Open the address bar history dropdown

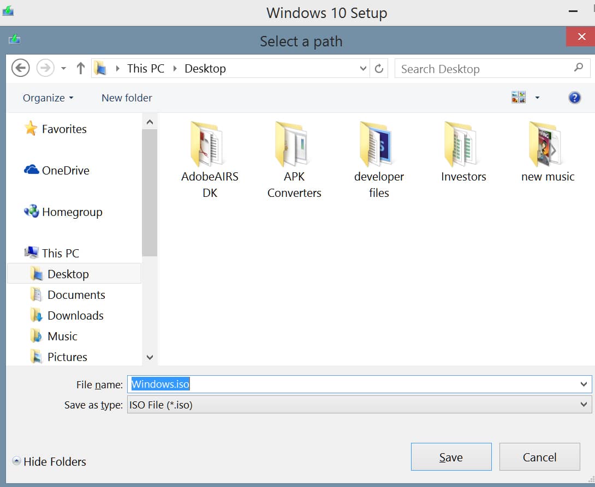pos(363,69)
